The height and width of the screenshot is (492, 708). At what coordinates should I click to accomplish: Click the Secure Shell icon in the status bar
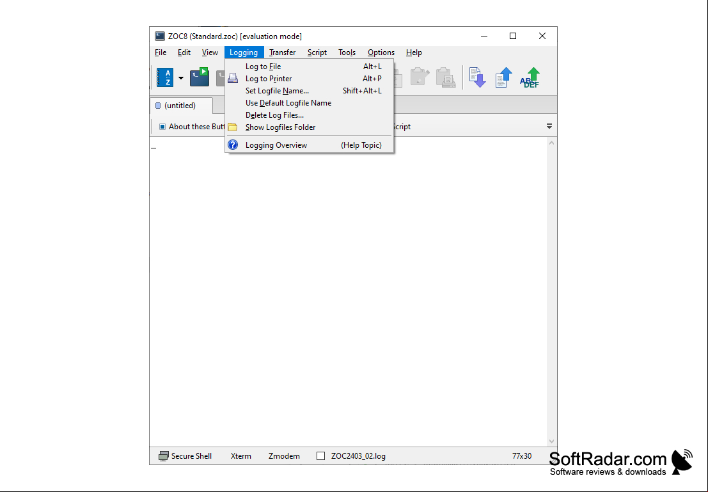164,456
